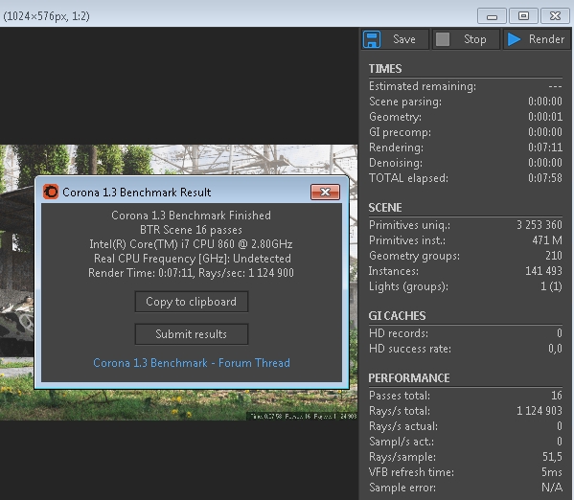This screenshot has width=574, height=500.
Task: Click the Estimated remaining label
Action: [x=423, y=86]
